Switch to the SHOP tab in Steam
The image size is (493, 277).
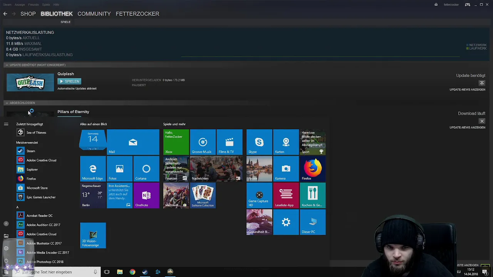(28, 13)
